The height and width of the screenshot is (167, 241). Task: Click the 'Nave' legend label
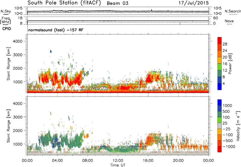[229, 21]
